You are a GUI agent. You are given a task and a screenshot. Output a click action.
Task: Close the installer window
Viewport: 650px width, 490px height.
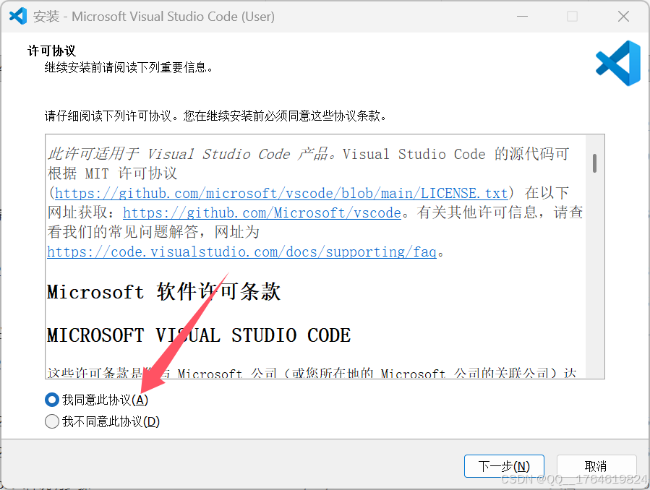(x=623, y=17)
